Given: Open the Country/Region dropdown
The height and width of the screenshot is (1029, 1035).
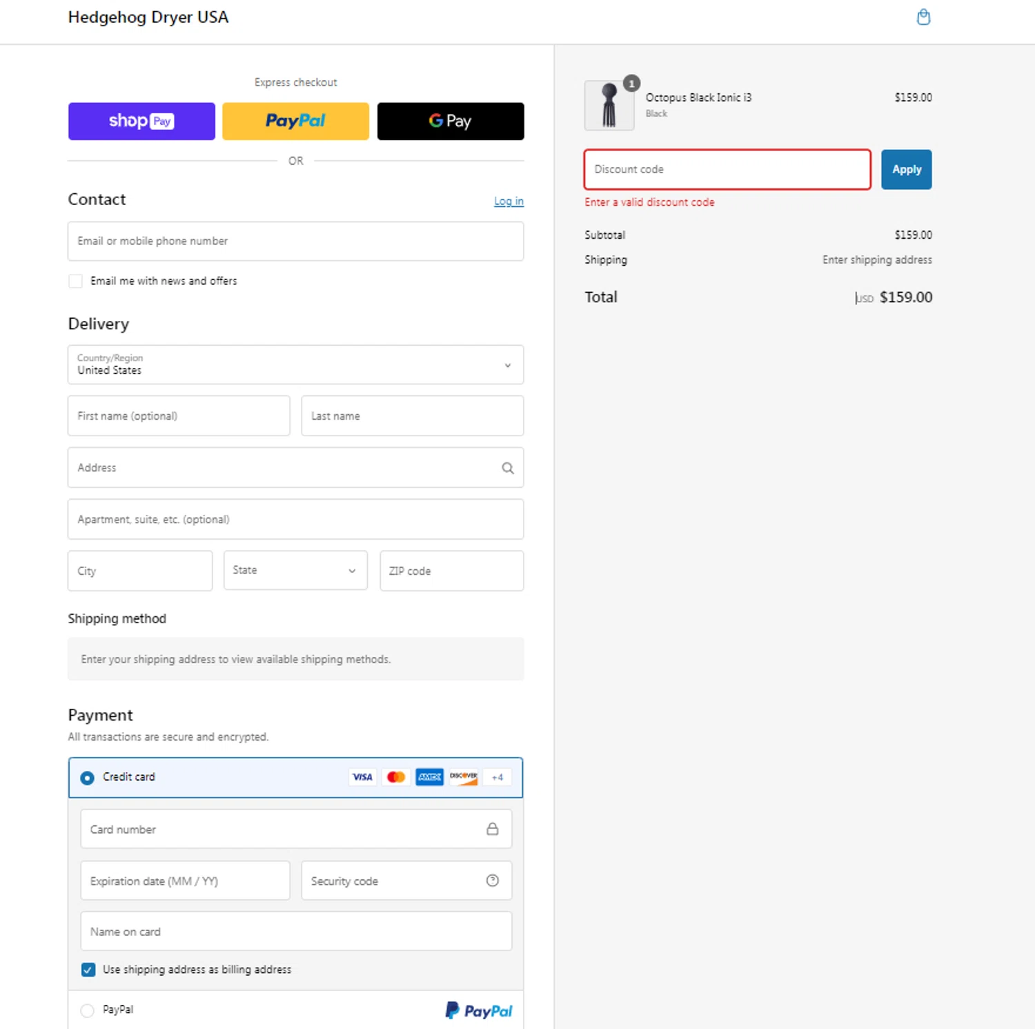Looking at the screenshot, I should 295,364.
